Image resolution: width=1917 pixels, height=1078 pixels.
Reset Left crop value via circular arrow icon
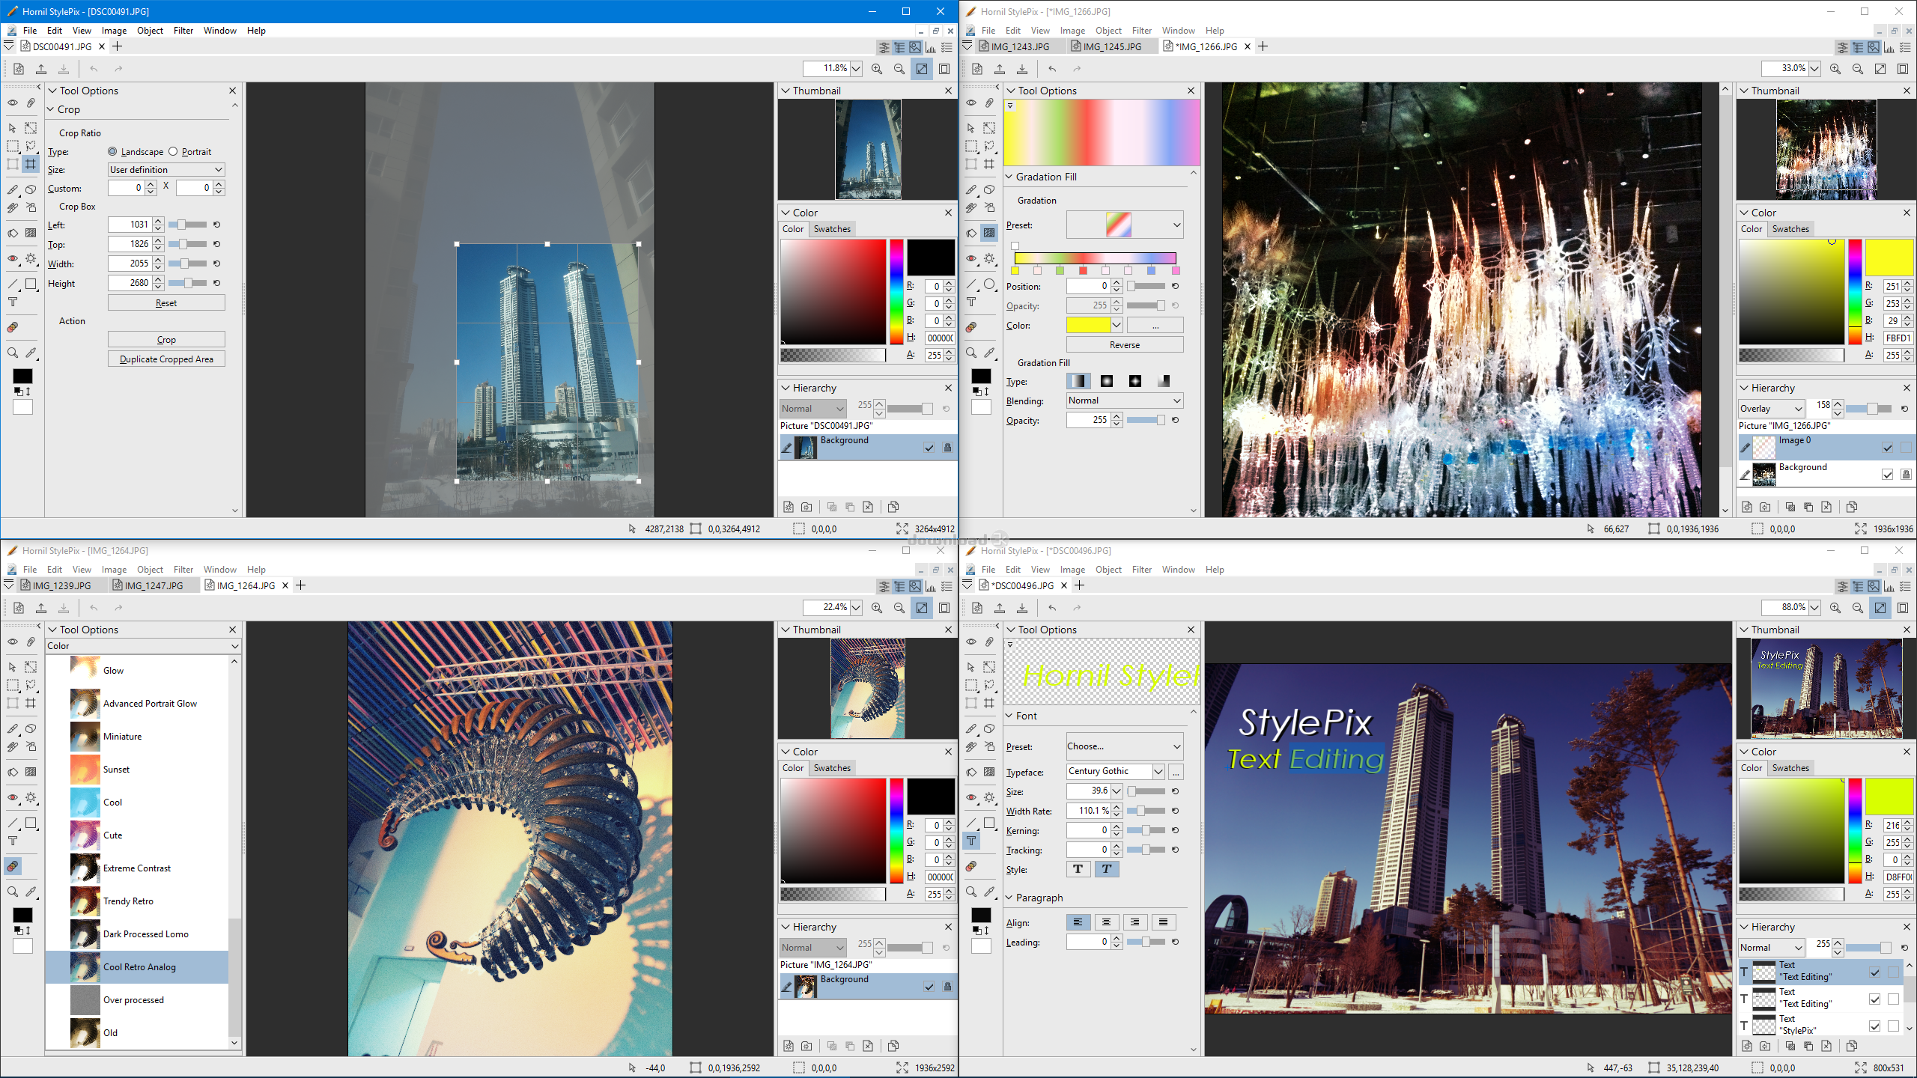point(217,225)
